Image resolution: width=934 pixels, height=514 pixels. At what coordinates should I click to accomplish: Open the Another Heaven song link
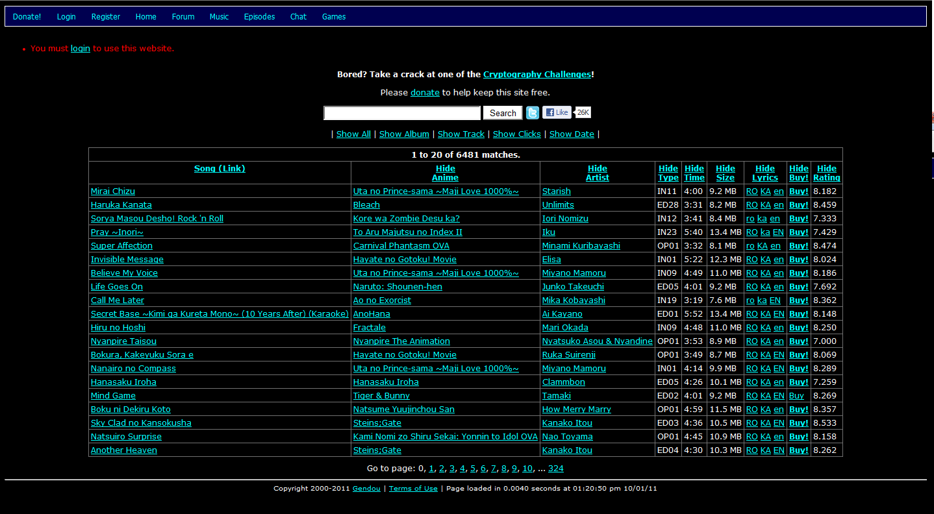tap(124, 450)
